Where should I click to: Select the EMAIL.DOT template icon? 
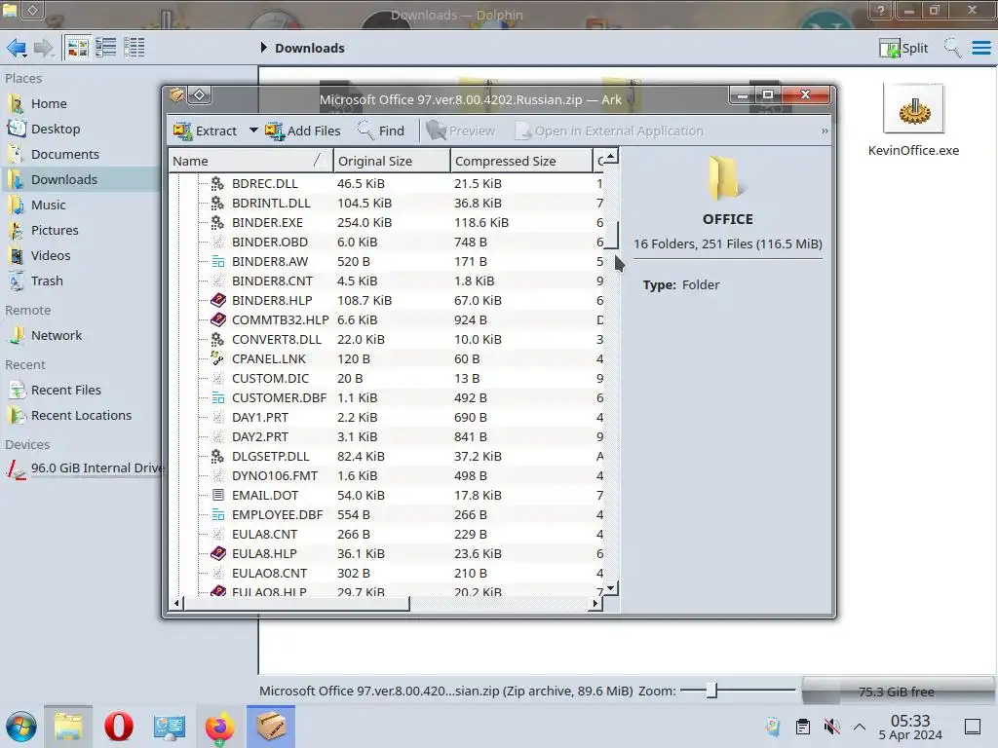point(217,495)
